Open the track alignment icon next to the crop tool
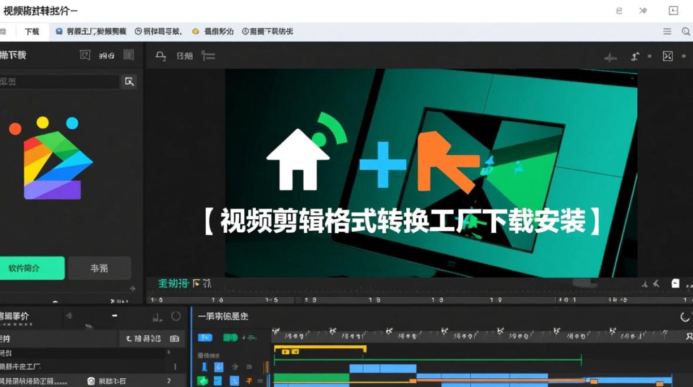Screen dimensions: 693x387 [209, 56]
